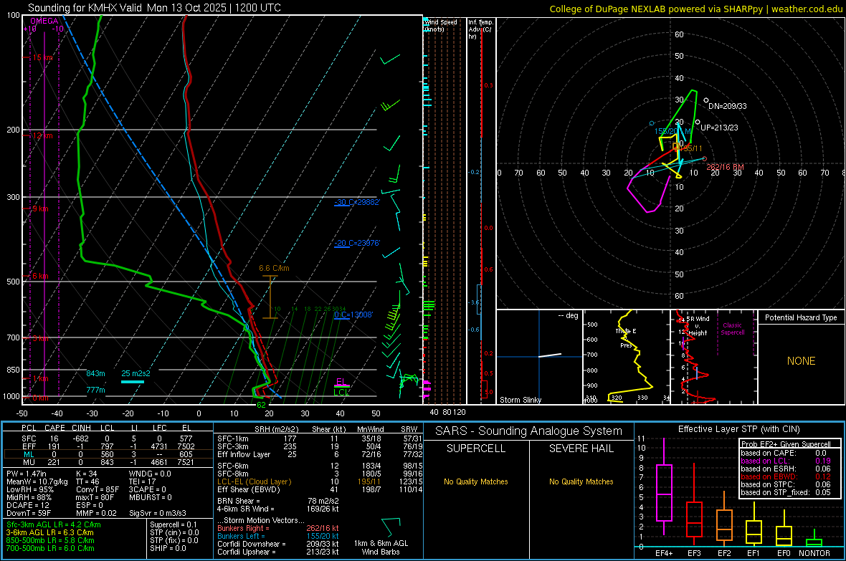The width and height of the screenshot is (846, 561).
Task: Click the sounding title for KMHX
Action: 154,8
